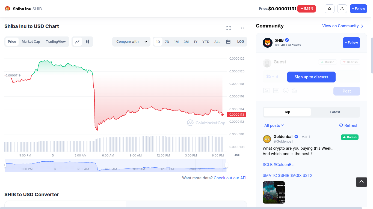This screenshot has height=209, width=373.
Task: Select the ALL time range
Action: [217, 42]
